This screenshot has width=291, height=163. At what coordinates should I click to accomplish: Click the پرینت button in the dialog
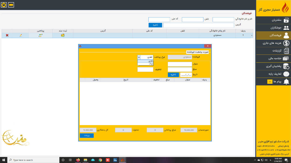click(86, 136)
